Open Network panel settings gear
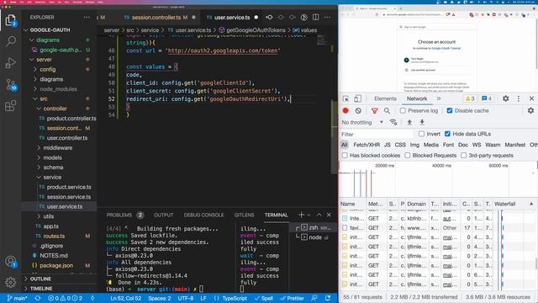 [x=530, y=110]
